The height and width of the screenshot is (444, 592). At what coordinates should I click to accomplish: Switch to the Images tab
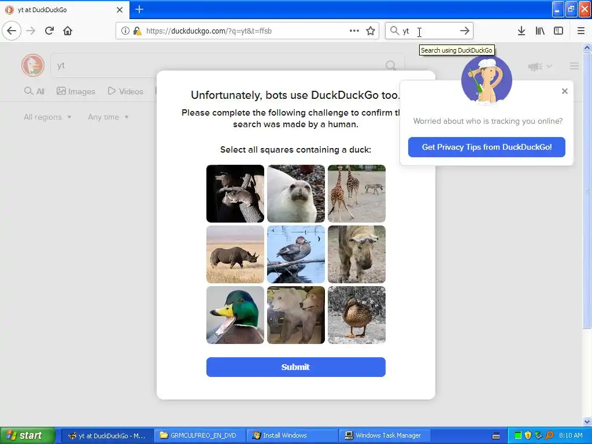[x=76, y=91]
